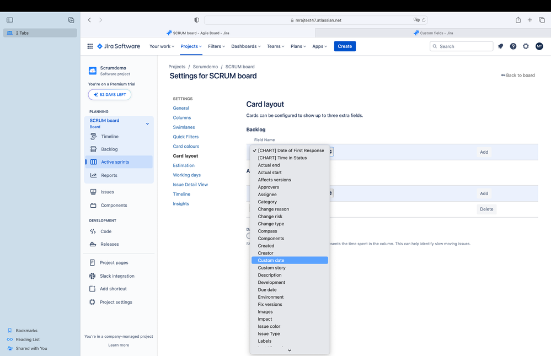Screen dimensions: 551x356
Task: Open Backlog in sidebar
Action: pyautogui.click(x=119, y=149)
